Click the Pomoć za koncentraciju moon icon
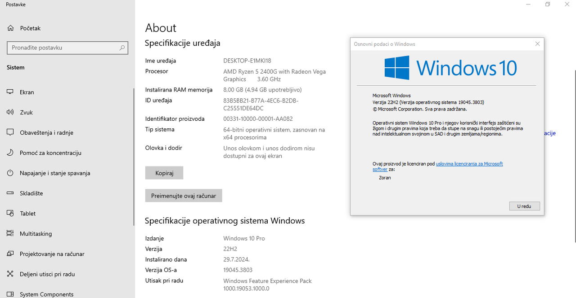576x298 pixels. point(10,153)
